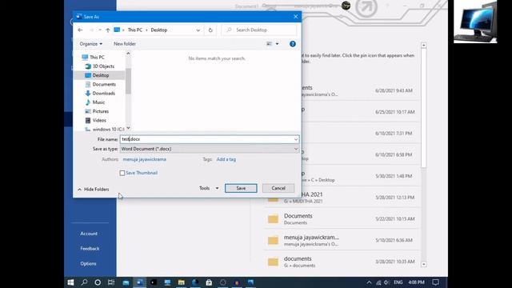The height and width of the screenshot is (288, 512).
Task: Select Desktop in navigation pane
Action: [x=101, y=75]
